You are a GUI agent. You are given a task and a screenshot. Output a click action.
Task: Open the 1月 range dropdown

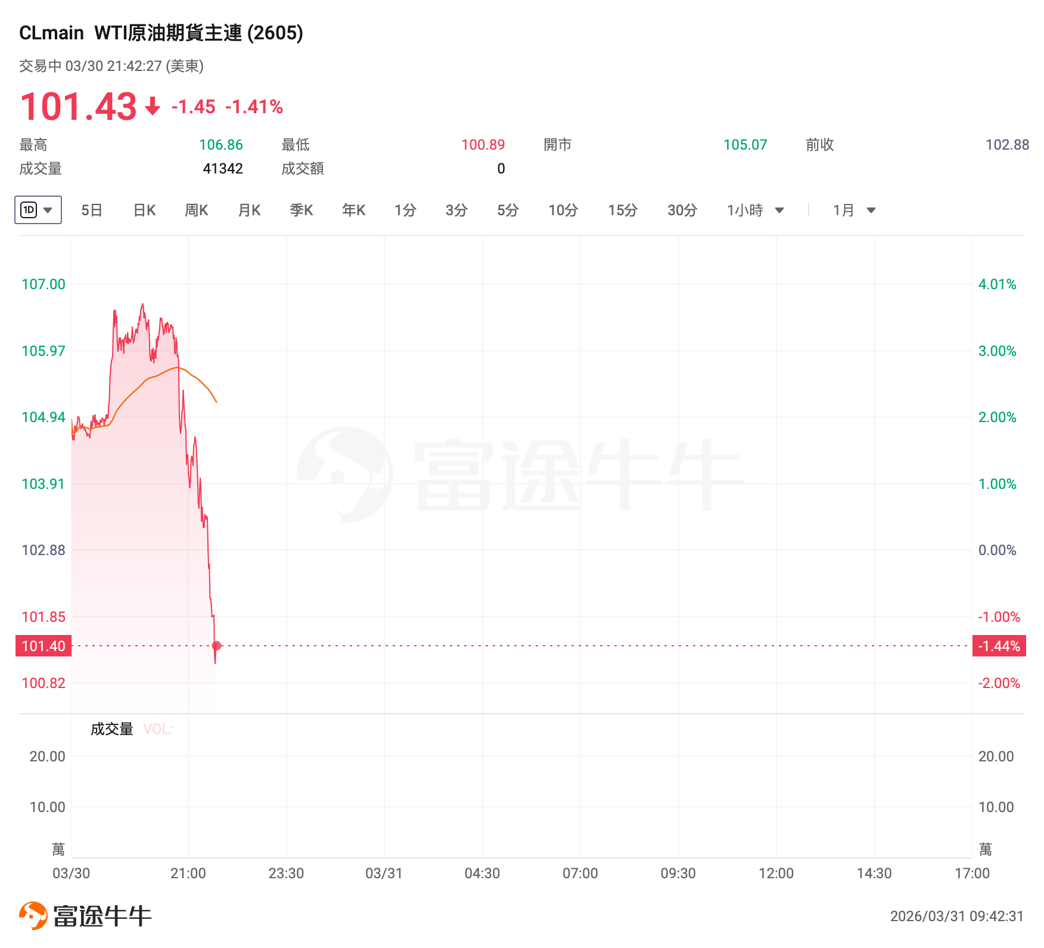click(871, 210)
